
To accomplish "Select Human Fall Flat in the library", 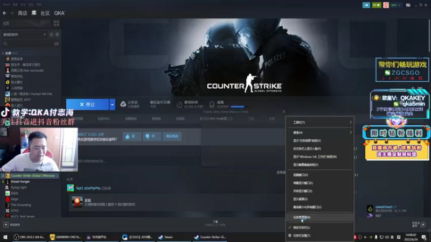I will point(31,94).
